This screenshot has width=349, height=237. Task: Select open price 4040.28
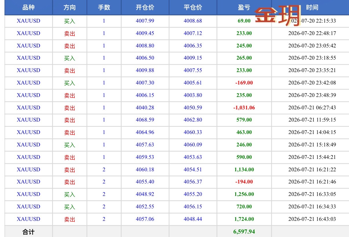point(145,108)
